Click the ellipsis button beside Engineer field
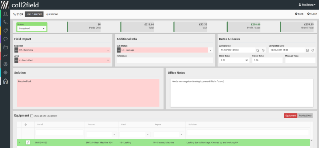 (x=16, y=50)
